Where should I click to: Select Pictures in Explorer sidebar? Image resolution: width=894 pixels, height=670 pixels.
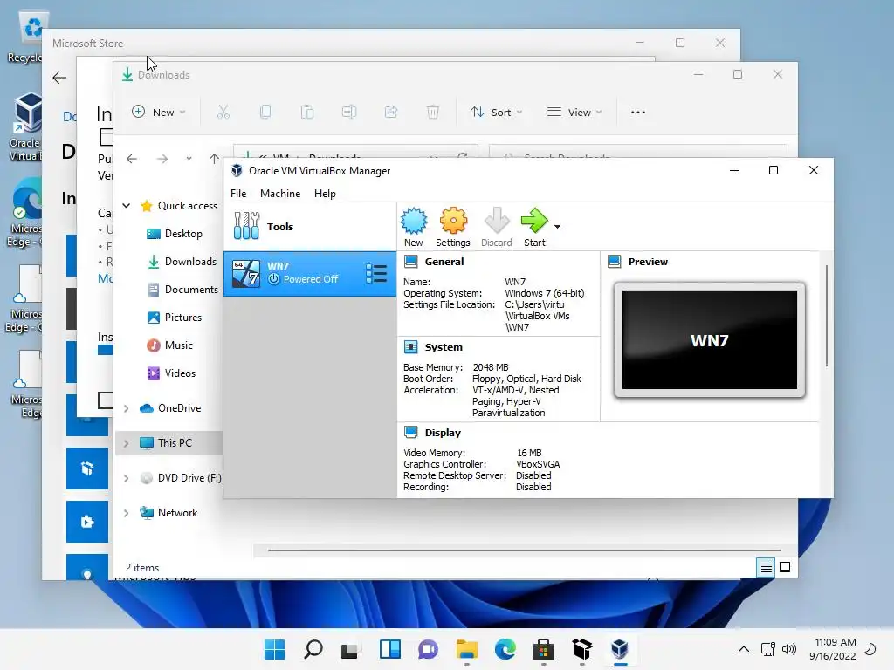point(174,318)
